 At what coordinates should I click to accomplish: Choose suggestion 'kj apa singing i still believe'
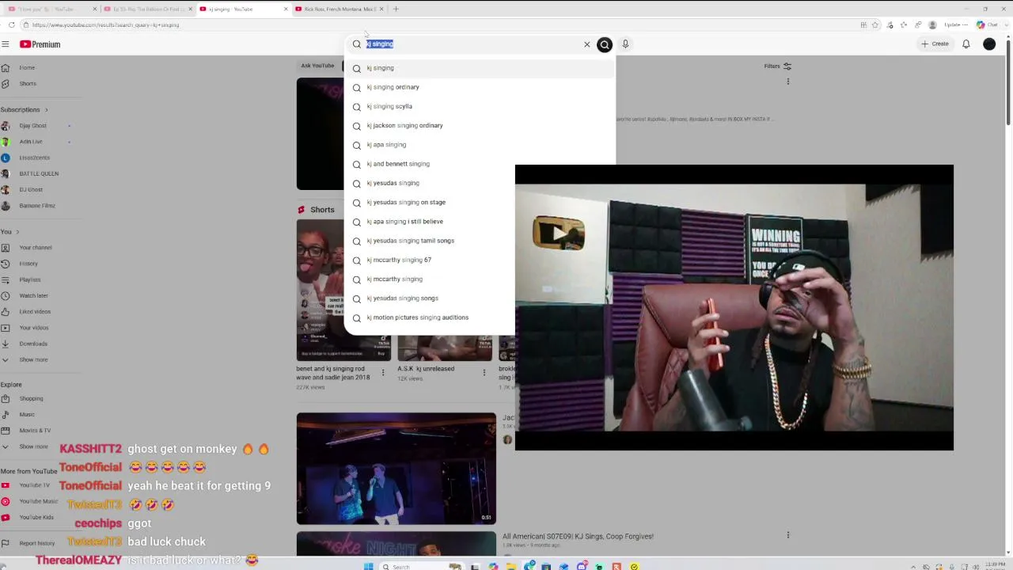point(430,222)
